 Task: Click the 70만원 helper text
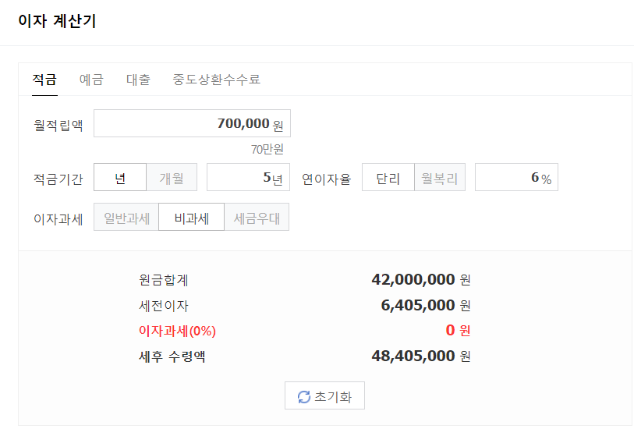coord(267,149)
